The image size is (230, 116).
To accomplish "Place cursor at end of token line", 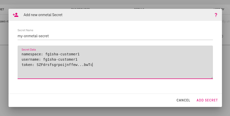I will (x=93, y=65).
